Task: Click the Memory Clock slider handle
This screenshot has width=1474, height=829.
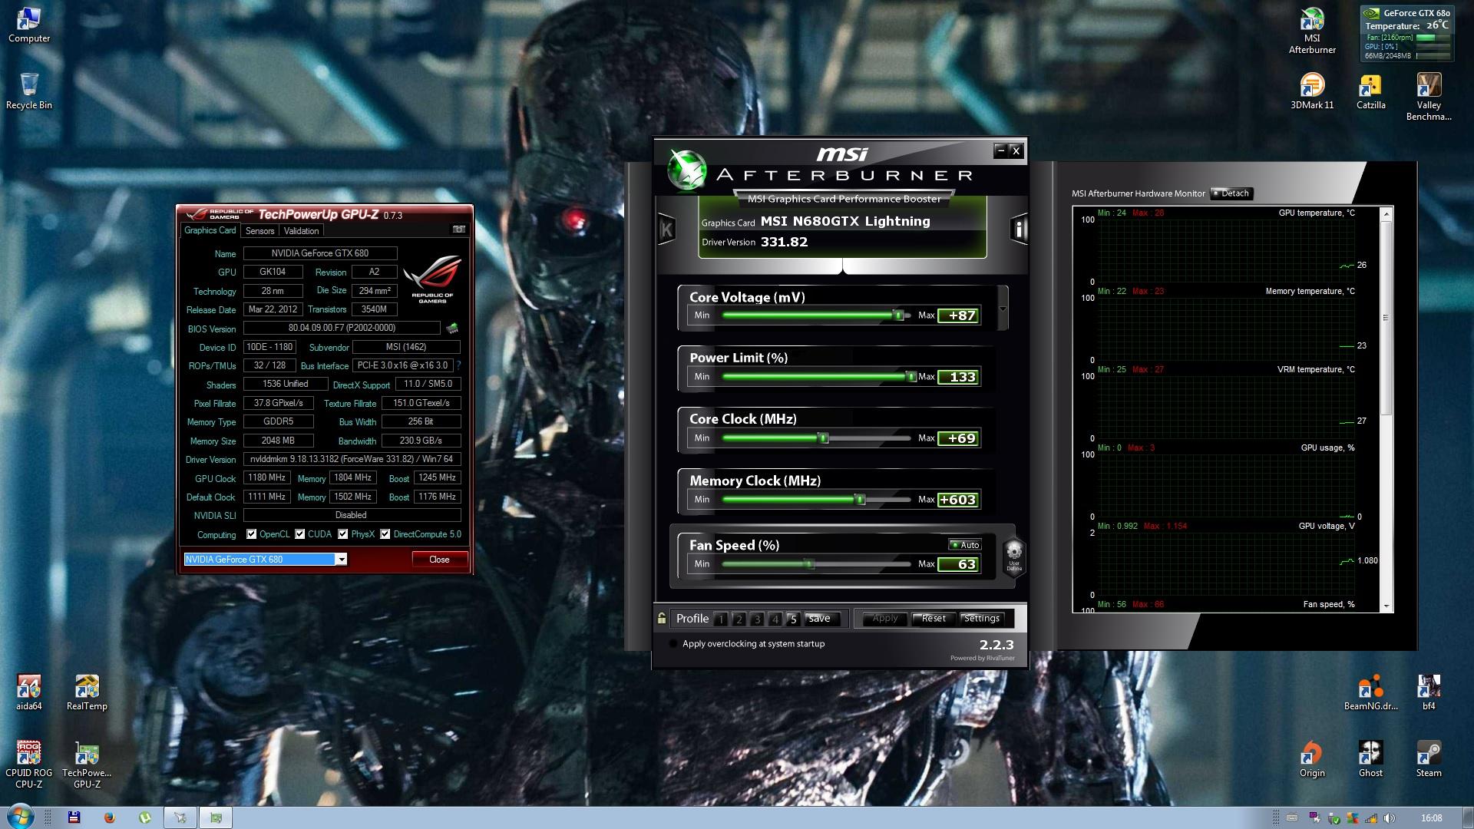Action: point(861,500)
